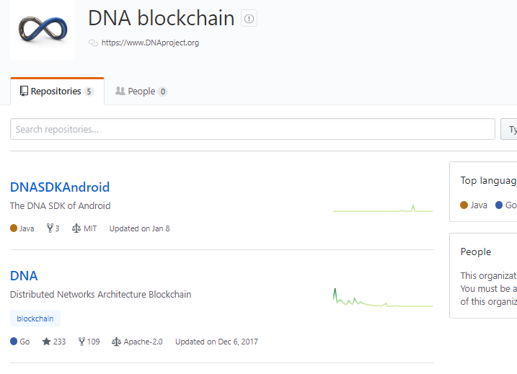Open the DNASDKAndroid repository
517x374 pixels.
tap(60, 187)
